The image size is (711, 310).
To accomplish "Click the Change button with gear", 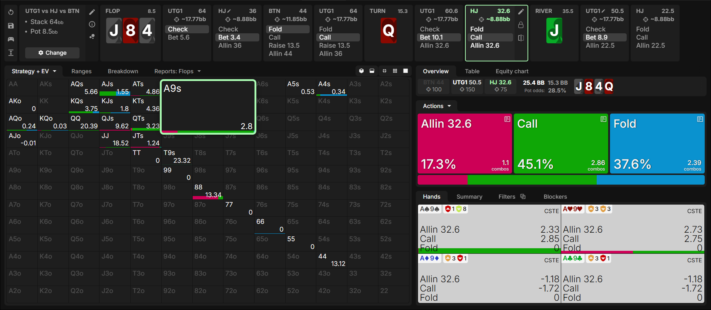I will point(52,53).
